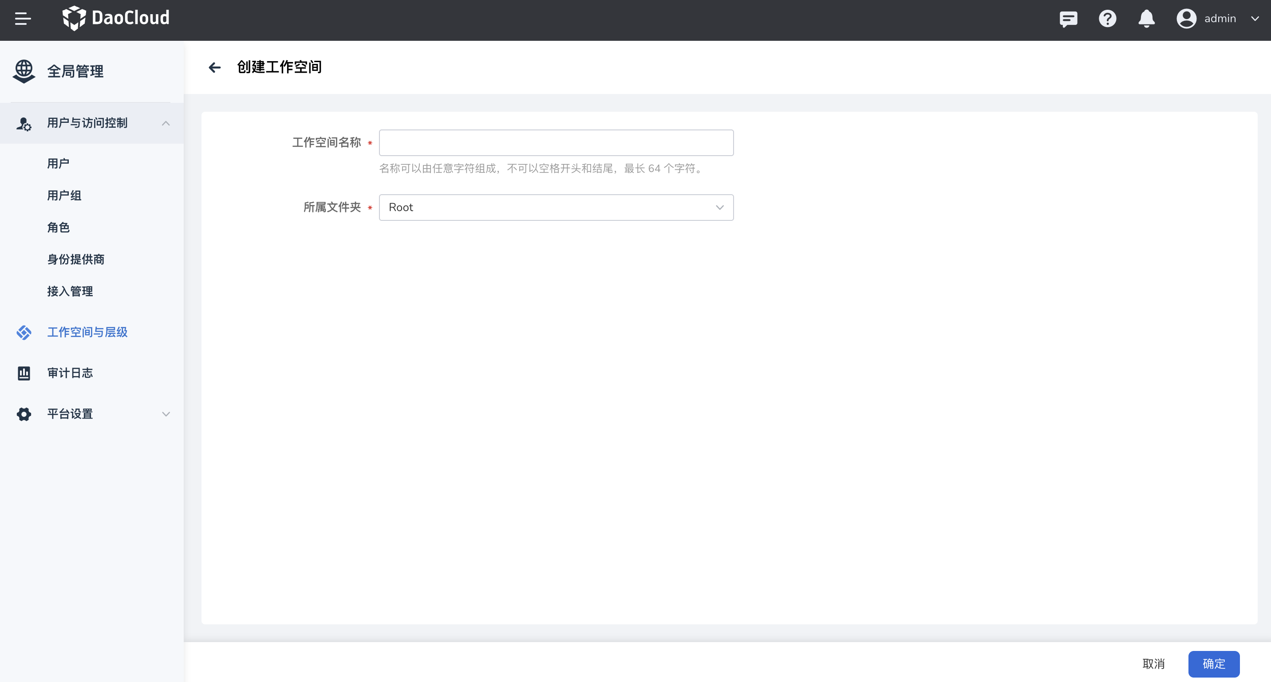Click the 平台设置 gear icon
Viewport: 1271px width, 682px height.
click(23, 414)
